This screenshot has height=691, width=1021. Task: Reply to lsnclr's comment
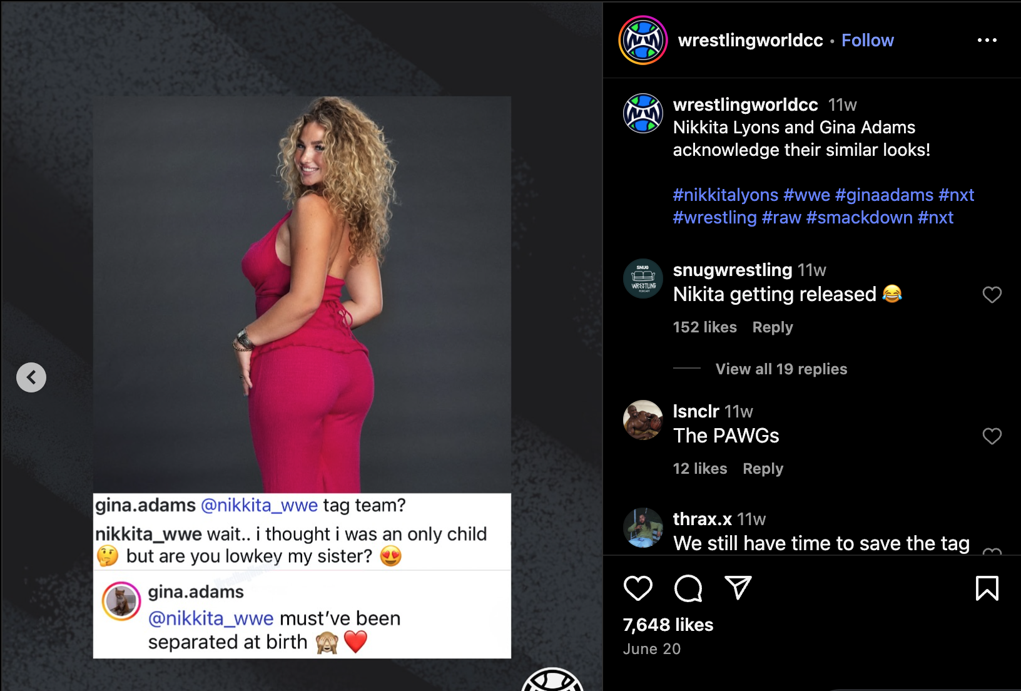763,469
